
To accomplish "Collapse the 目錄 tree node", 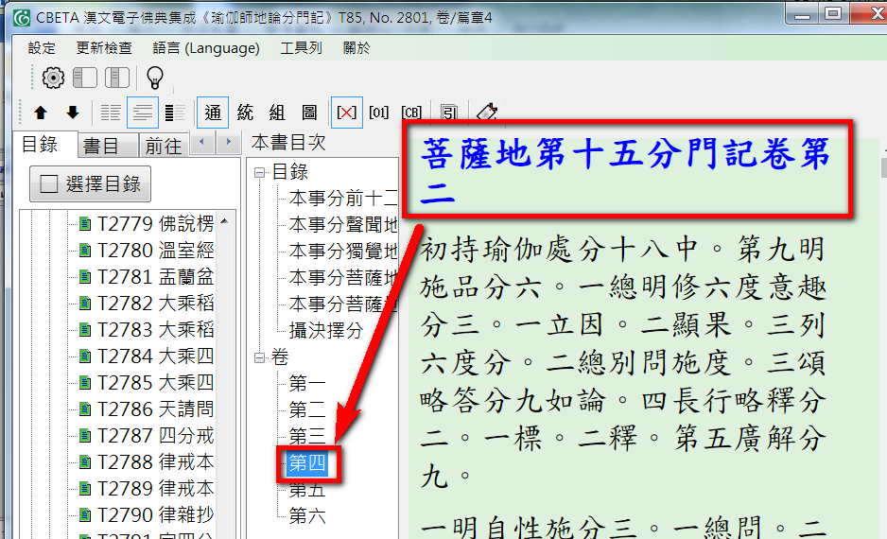I will coord(260,173).
